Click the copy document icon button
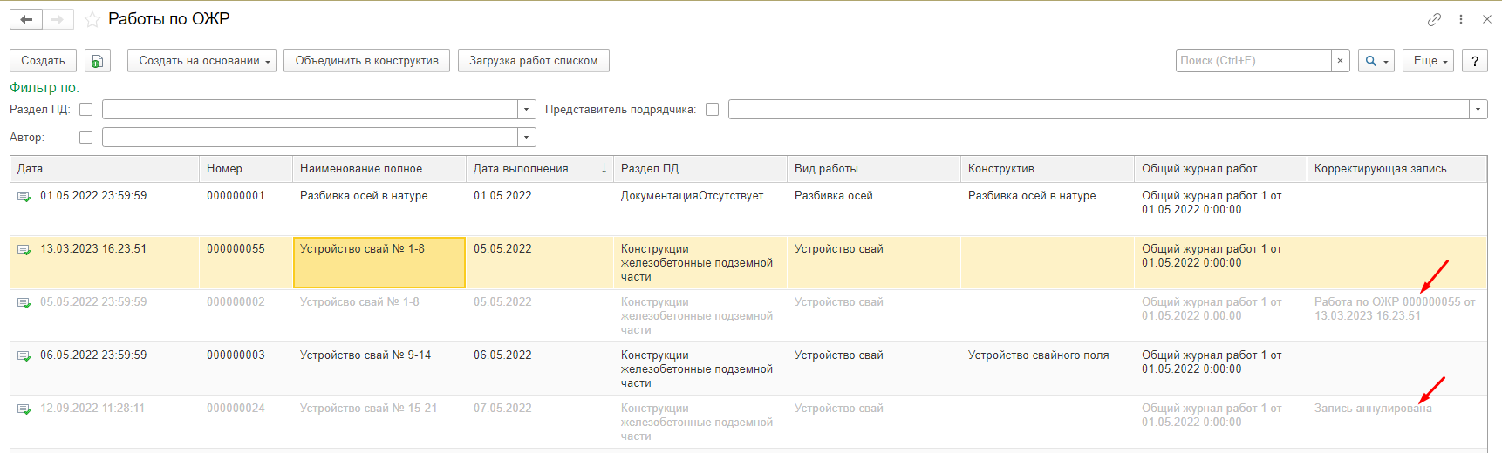This screenshot has height=453, width=1502. tap(97, 61)
